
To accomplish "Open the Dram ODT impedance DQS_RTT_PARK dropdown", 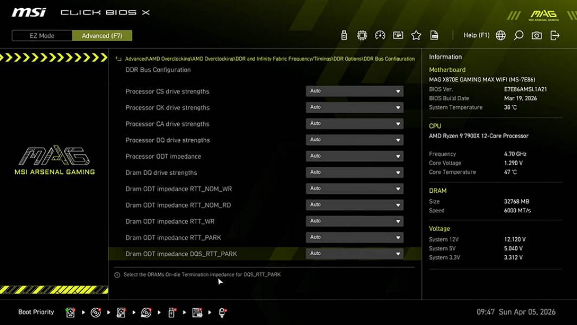I will pos(354,253).
